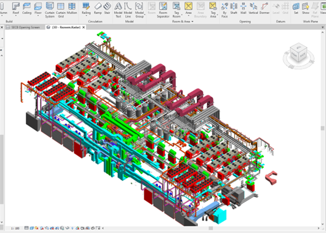Click the horizontal scrollbar right arrow

318,228
